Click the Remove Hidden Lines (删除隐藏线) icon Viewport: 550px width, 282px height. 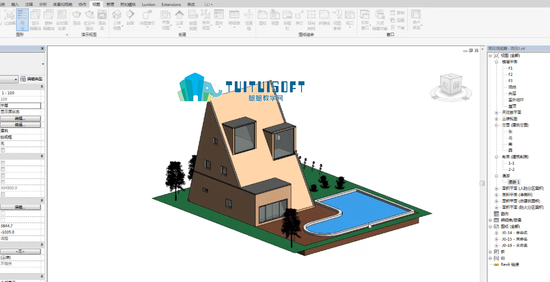(x=49, y=20)
